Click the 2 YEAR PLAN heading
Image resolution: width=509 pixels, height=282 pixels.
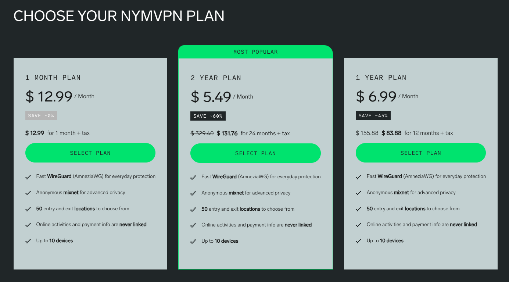coord(216,78)
